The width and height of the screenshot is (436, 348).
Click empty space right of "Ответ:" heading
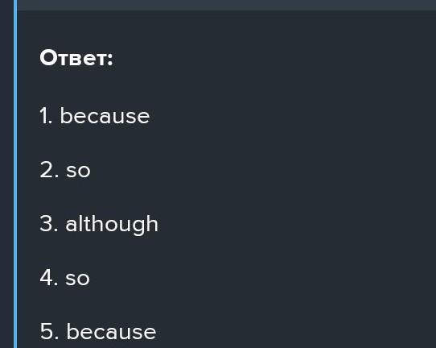point(273,58)
